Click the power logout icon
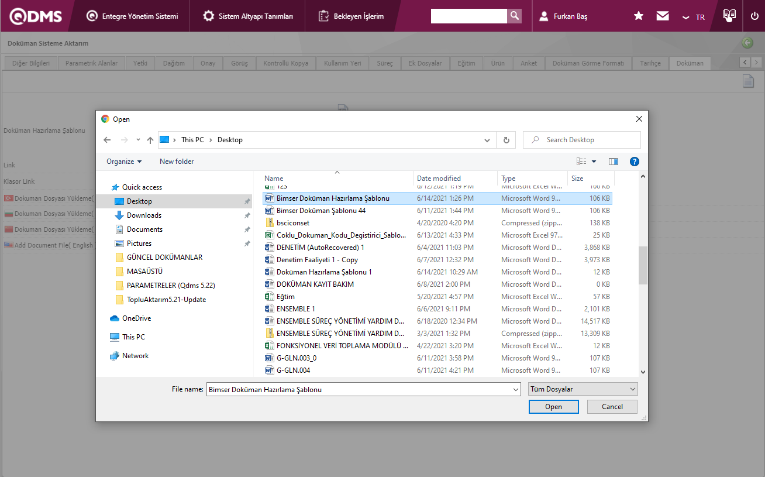765x477 pixels. click(x=754, y=16)
